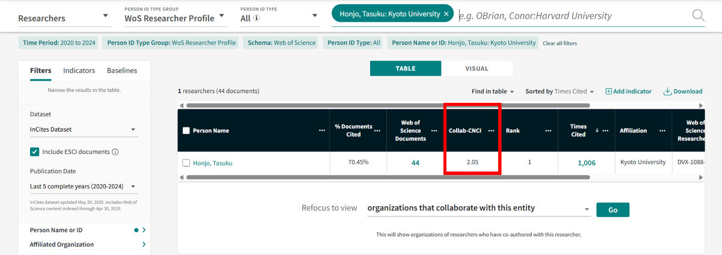The image size is (722, 255).
Task: Toggle Include ESCI documents checkbox
Action: 34,152
